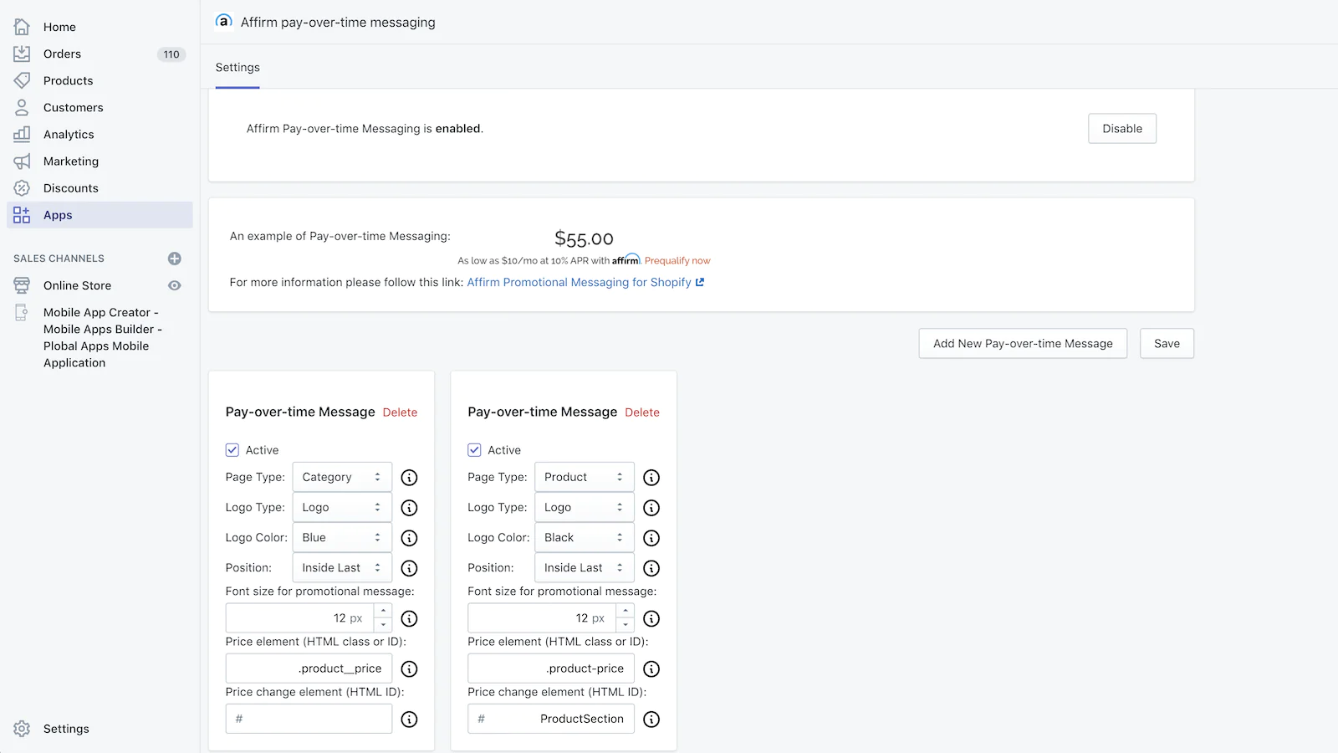
Task: Show info for .product-price element
Action: pos(651,668)
